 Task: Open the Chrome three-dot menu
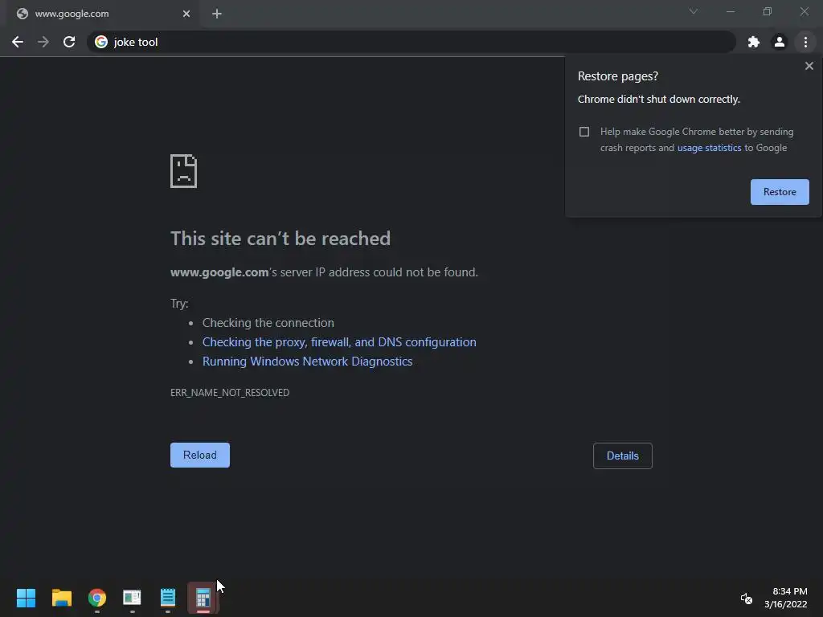(x=805, y=42)
